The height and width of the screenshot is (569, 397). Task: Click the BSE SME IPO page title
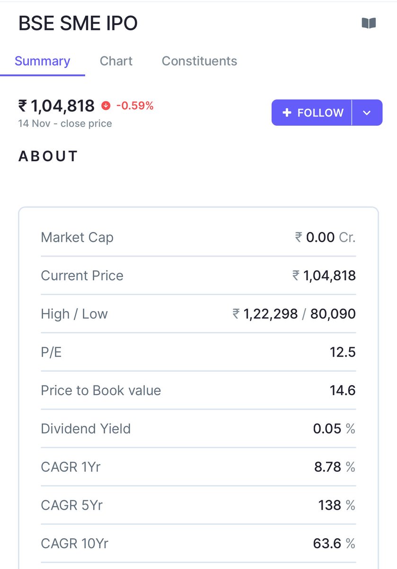click(78, 23)
